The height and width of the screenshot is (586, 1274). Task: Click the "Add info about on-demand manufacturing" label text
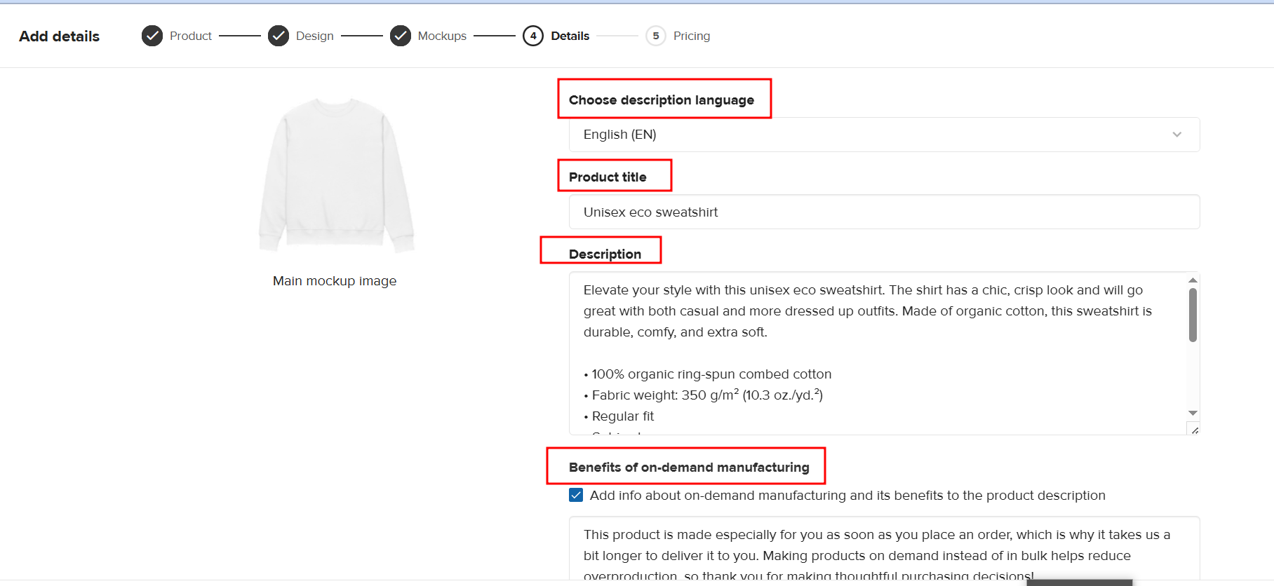click(847, 496)
